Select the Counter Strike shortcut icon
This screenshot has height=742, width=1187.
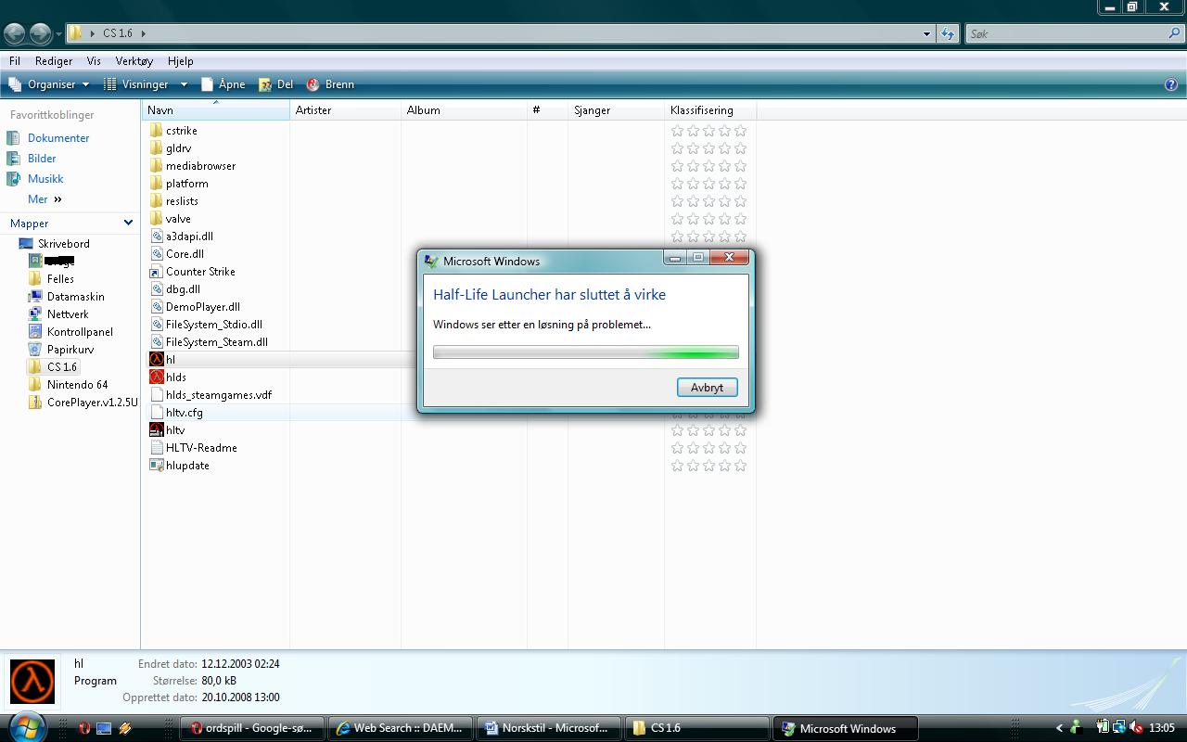(157, 272)
